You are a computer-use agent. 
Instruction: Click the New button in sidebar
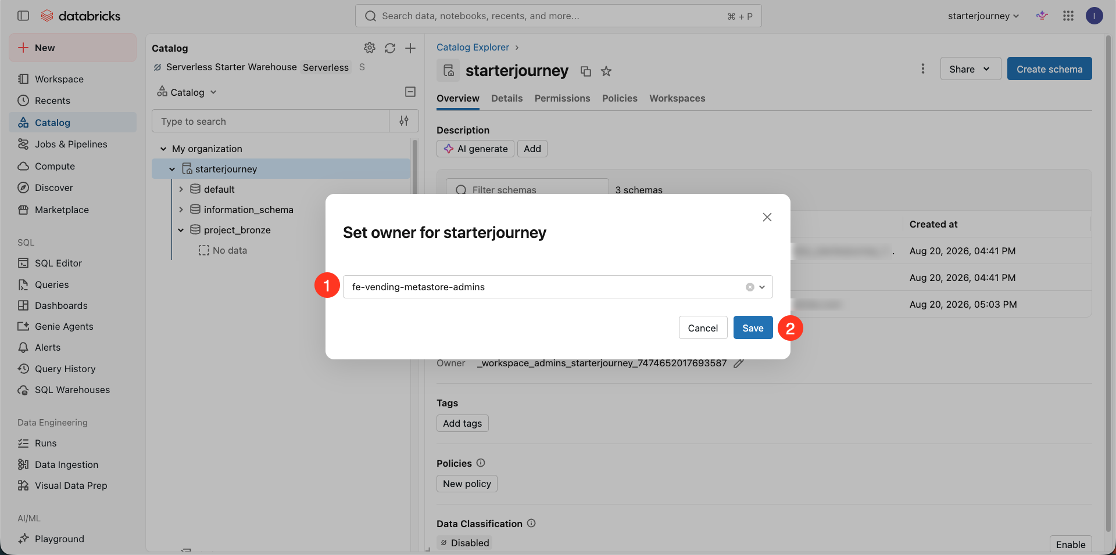[x=73, y=48]
